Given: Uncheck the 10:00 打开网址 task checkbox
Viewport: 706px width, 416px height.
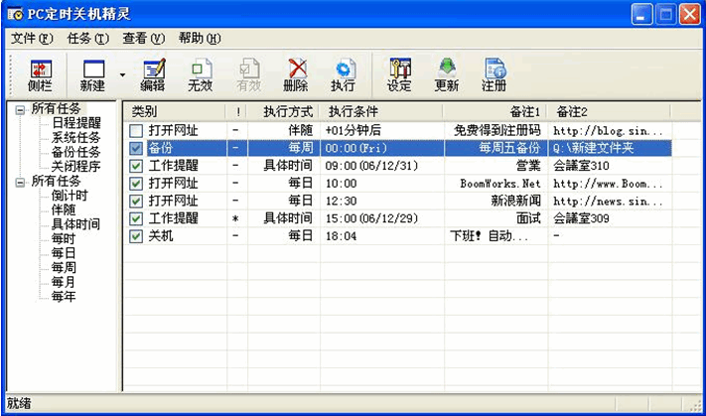Looking at the screenshot, I should (x=135, y=184).
